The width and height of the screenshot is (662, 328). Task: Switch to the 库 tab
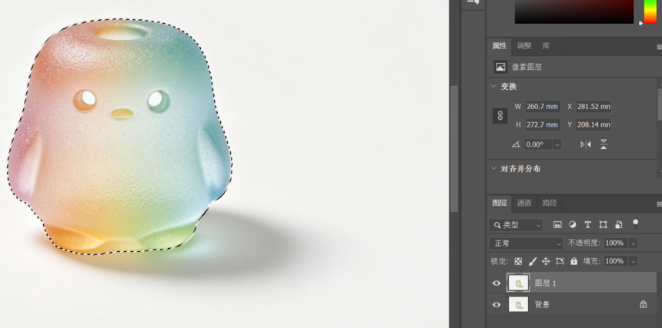tap(547, 46)
